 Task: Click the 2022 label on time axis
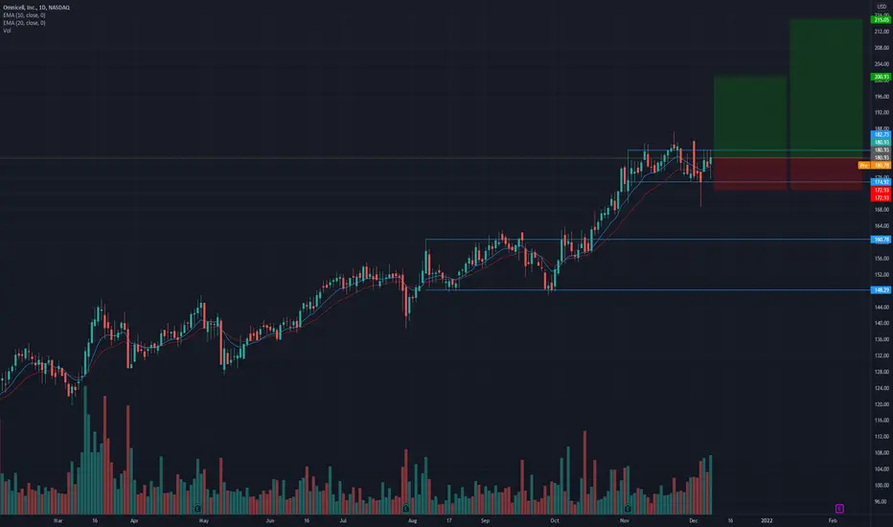(767, 520)
